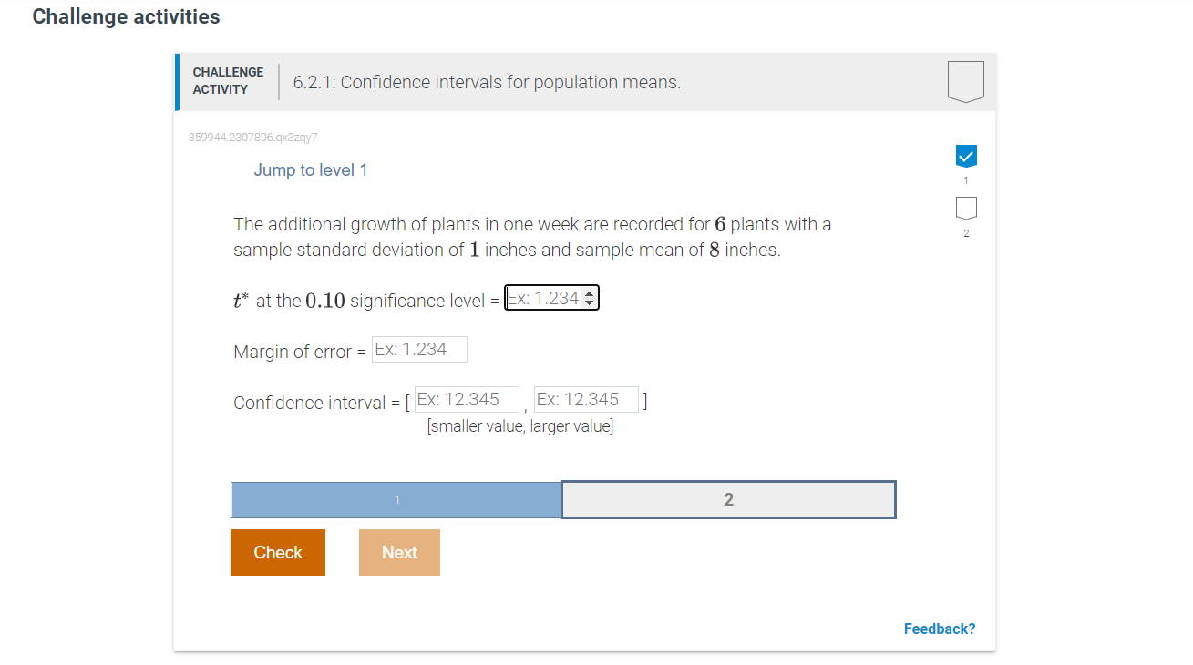Click the activity title "6.2.1: Confidence intervals"
Screen dimensions: 1193x665
tap(486, 82)
